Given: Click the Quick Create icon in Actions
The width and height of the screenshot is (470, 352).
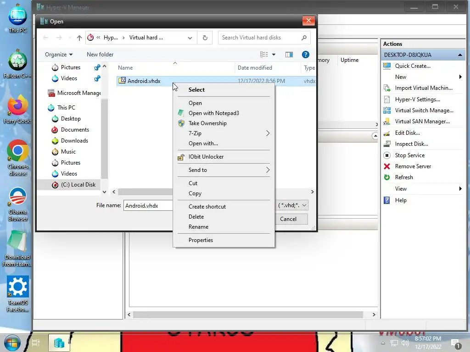Looking at the screenshot, I should tap(386, 66).
